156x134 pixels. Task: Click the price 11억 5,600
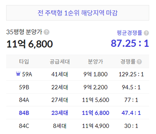[x=96, y=100]
